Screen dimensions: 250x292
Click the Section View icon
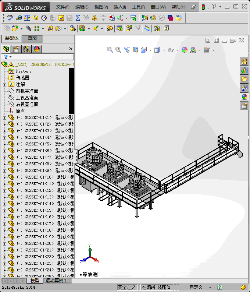[x=135, y=50]
